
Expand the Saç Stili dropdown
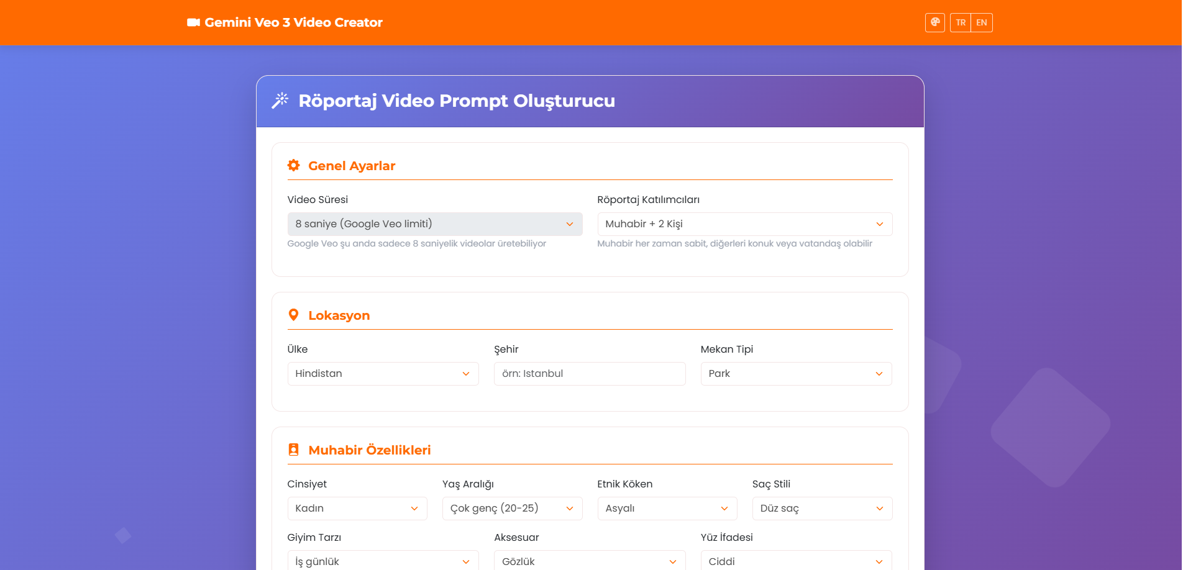tap(823, 509)
